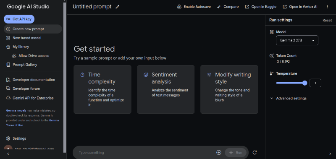The width and height of the screenshot is (336, 159).
Task: Collapse the left sidebar with chevron
Action: (x=8, y=154)
